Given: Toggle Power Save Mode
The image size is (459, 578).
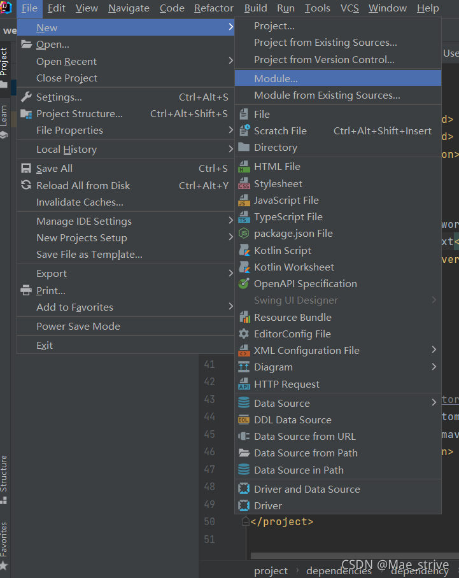Looking at the screenshot, I should tap(125, 326).
